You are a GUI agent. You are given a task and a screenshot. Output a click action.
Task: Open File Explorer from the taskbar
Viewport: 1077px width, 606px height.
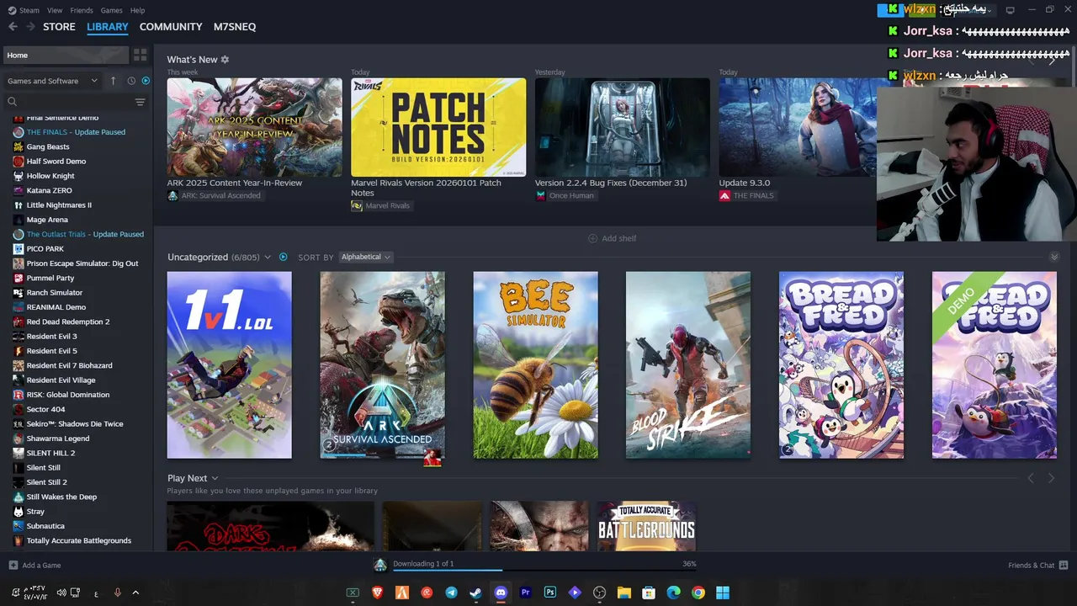click(x=624, y=593)
